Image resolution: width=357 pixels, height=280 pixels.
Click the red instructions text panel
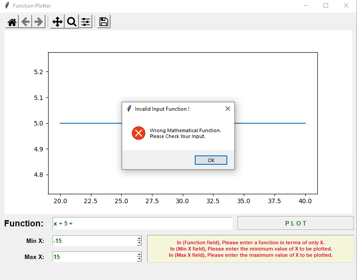pos(250,249)
